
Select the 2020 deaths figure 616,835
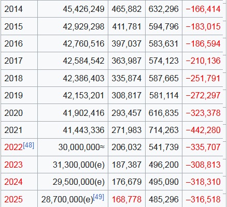(x=163, y=113)
